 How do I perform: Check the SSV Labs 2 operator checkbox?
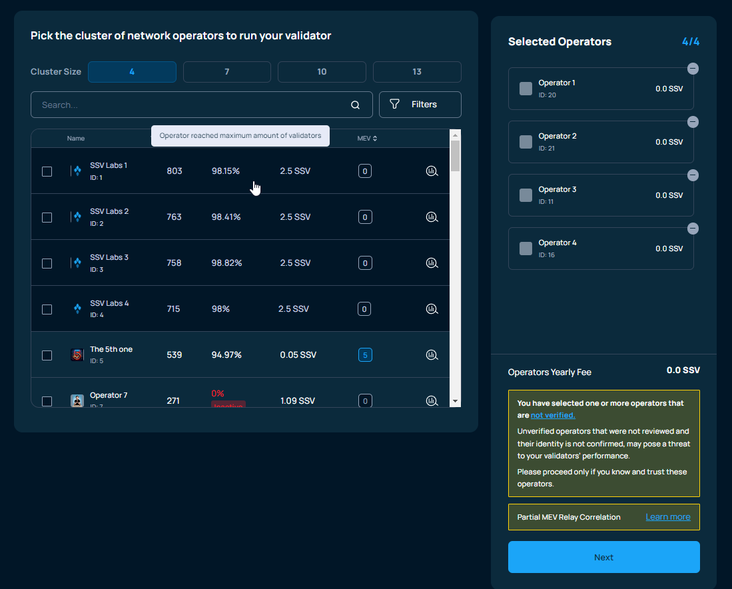47,217
